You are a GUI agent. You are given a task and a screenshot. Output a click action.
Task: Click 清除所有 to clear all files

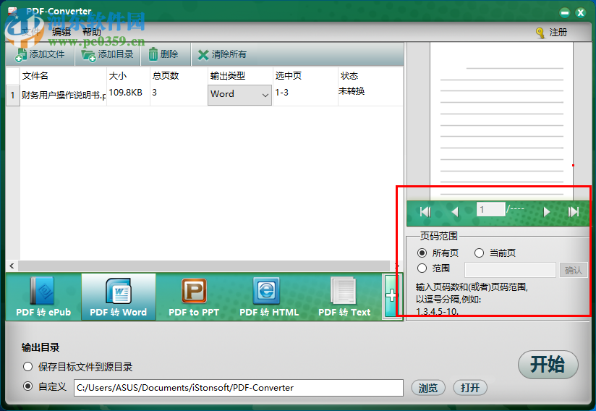coord(222,55)
